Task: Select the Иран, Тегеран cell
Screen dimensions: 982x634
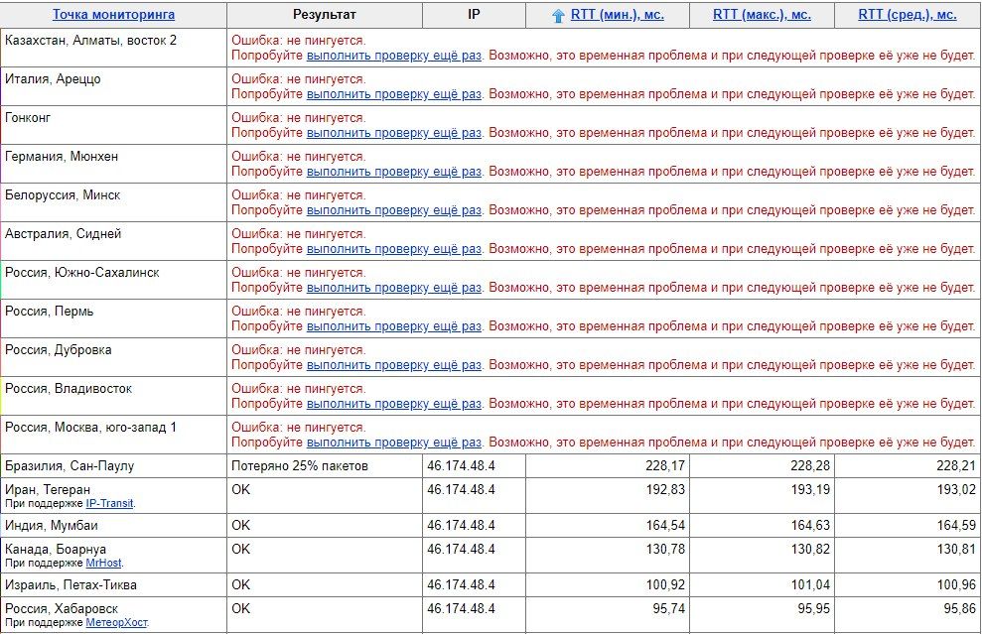Action: (x=113, y=496)
